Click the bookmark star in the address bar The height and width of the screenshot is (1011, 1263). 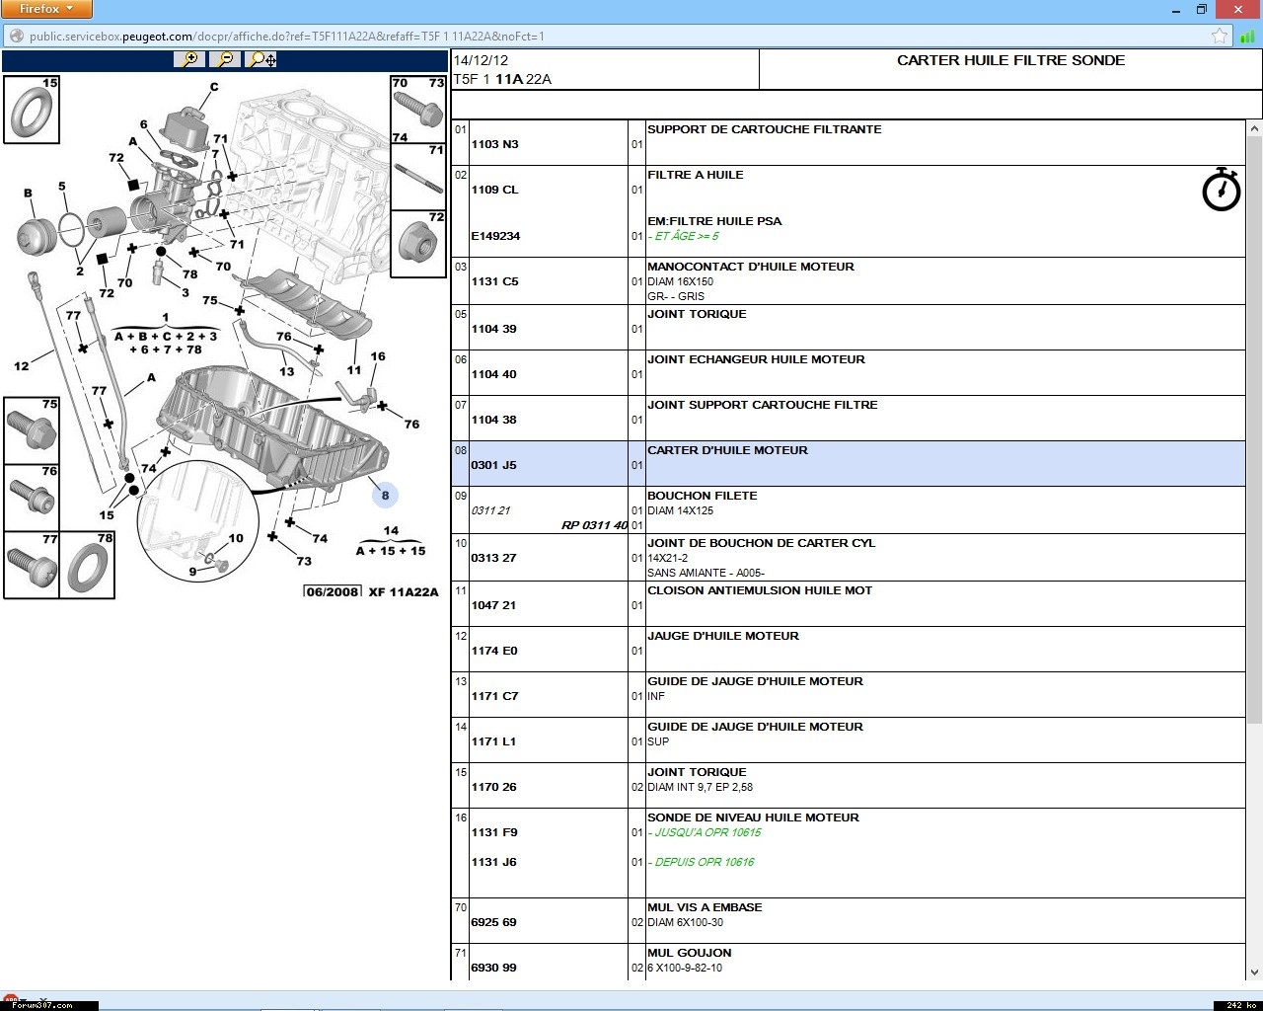(x=1220, y=37)
